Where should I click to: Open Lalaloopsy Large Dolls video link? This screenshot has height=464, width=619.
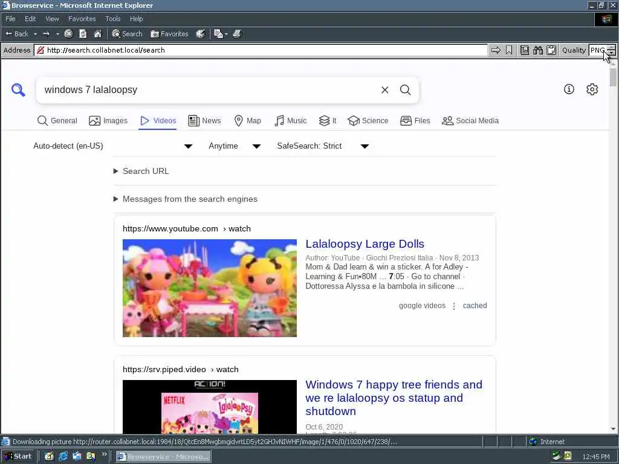point(365,244)
